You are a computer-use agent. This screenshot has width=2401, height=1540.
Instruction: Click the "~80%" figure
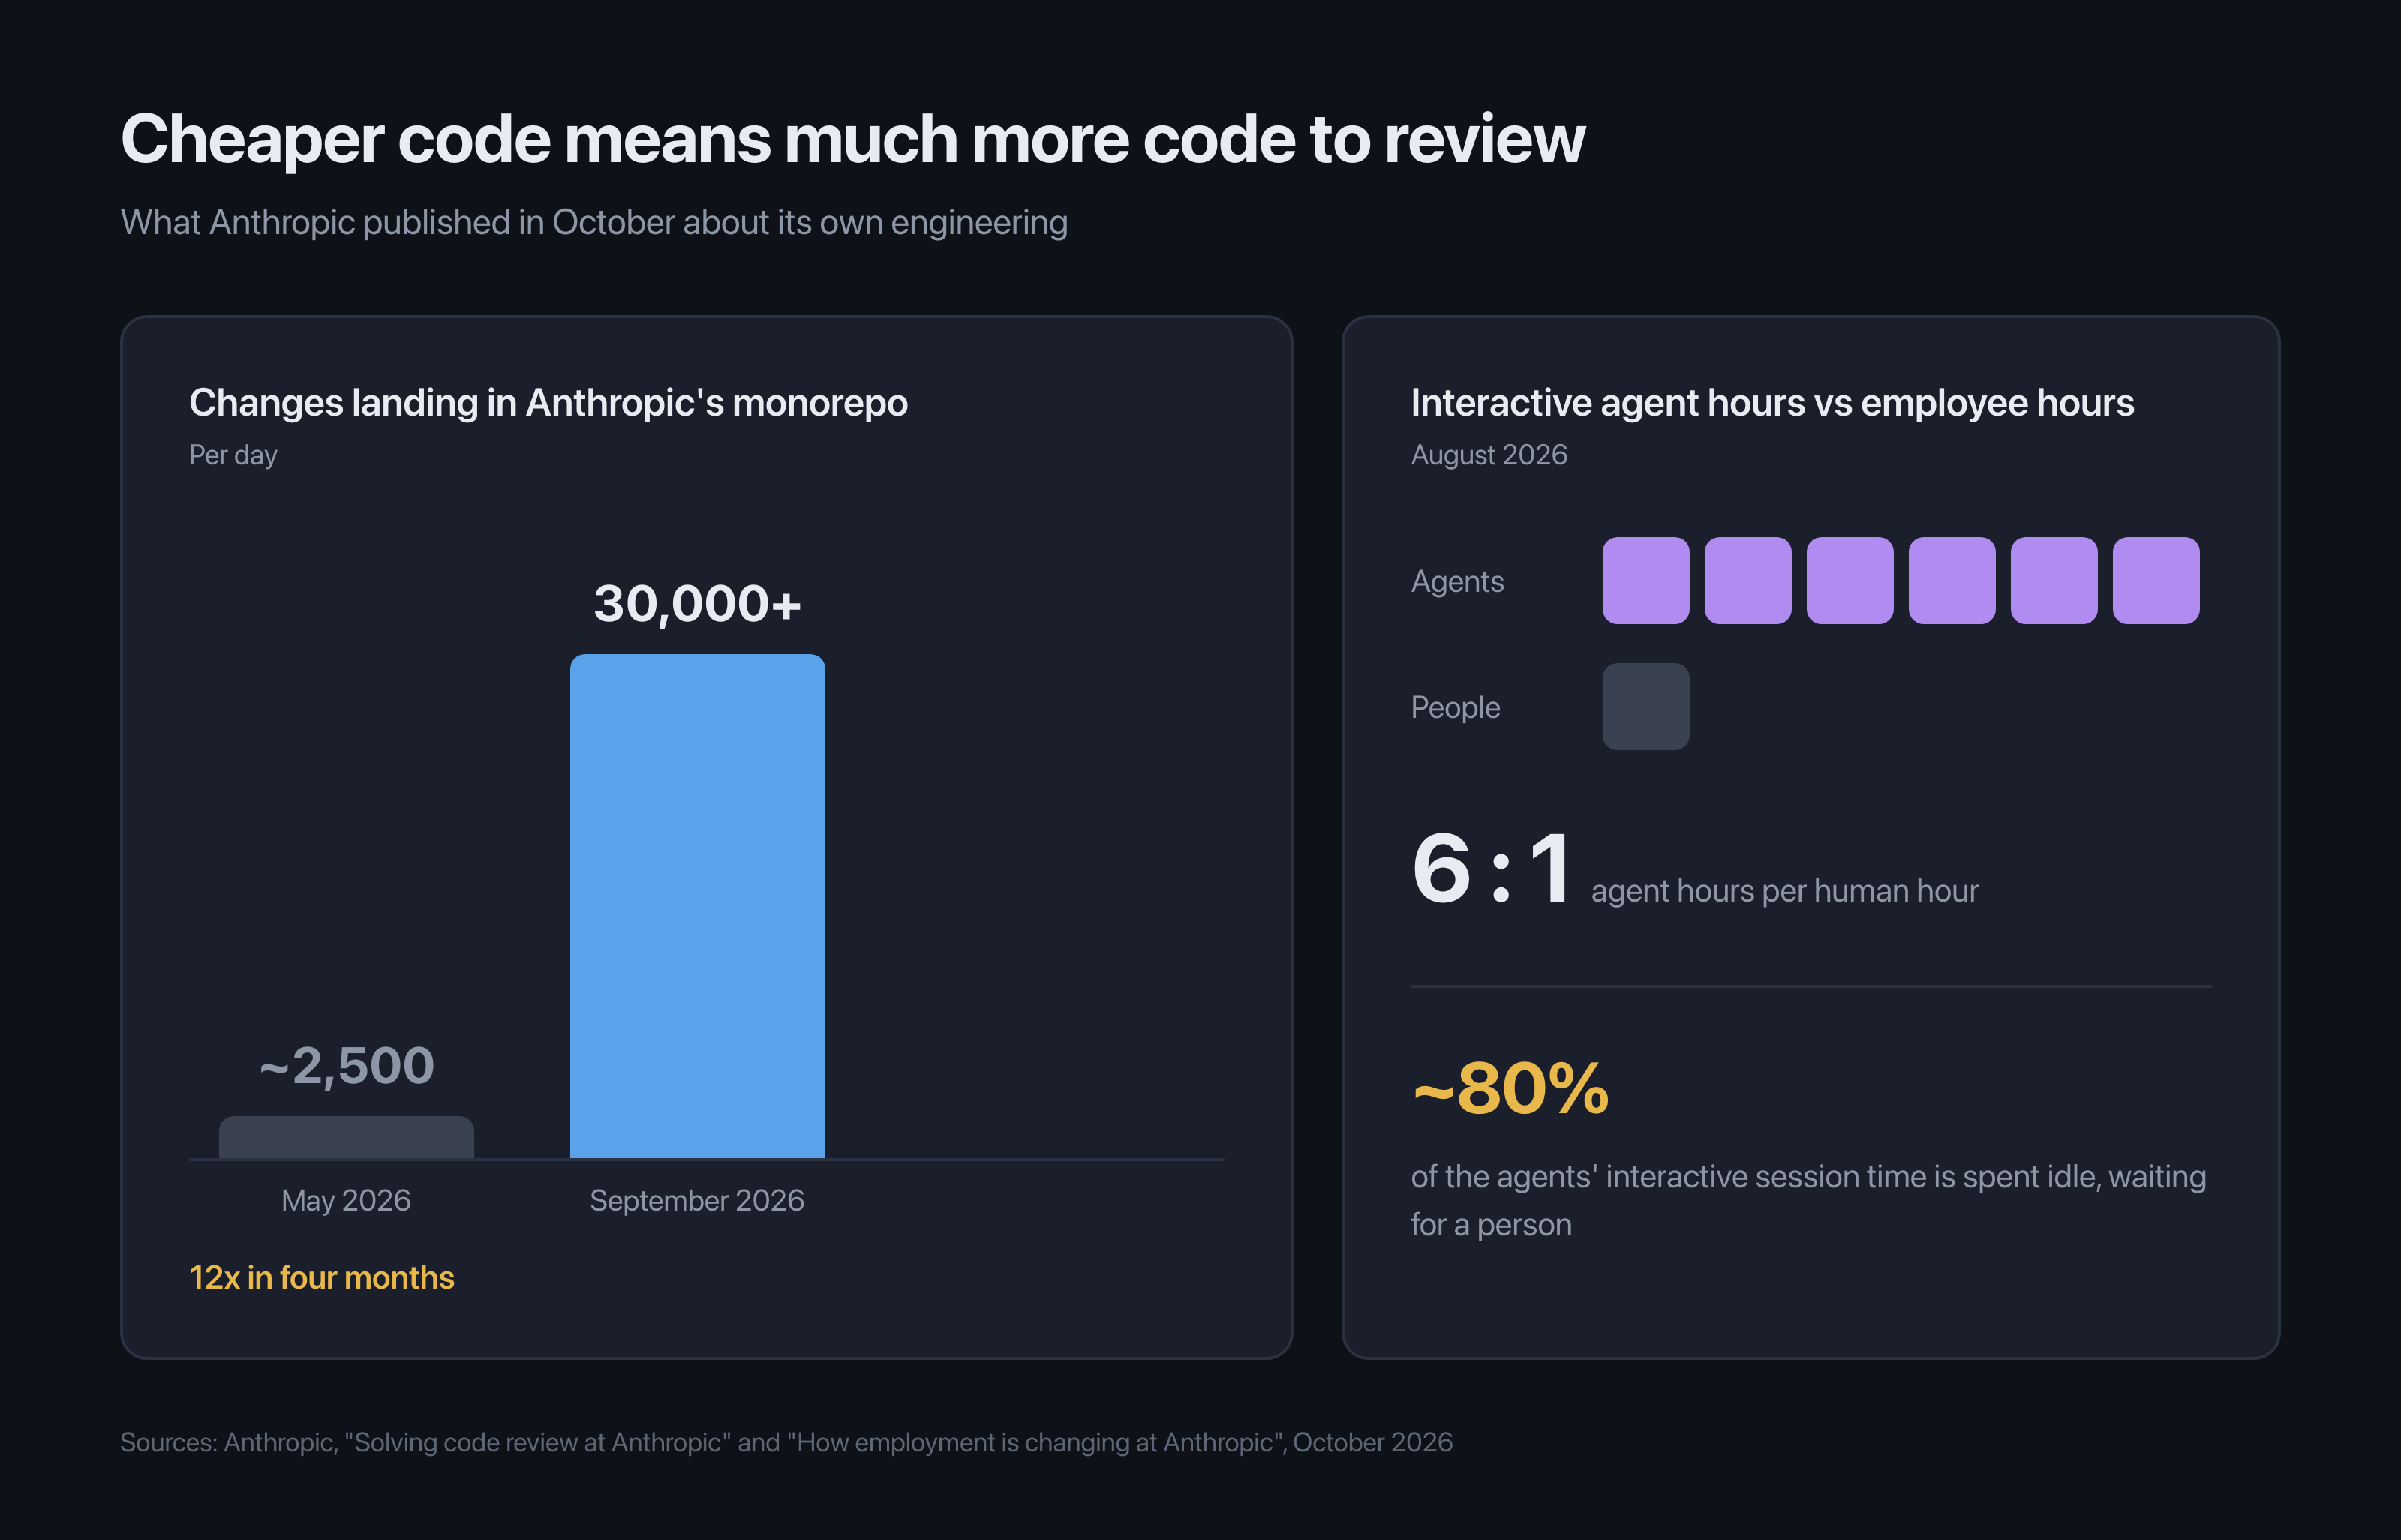(1510, 1088)
